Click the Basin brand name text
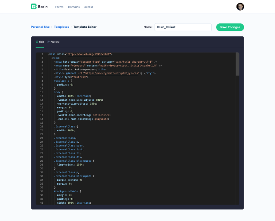Image resolution: width=275 pixels, height=221 pixels. (43, 7)
